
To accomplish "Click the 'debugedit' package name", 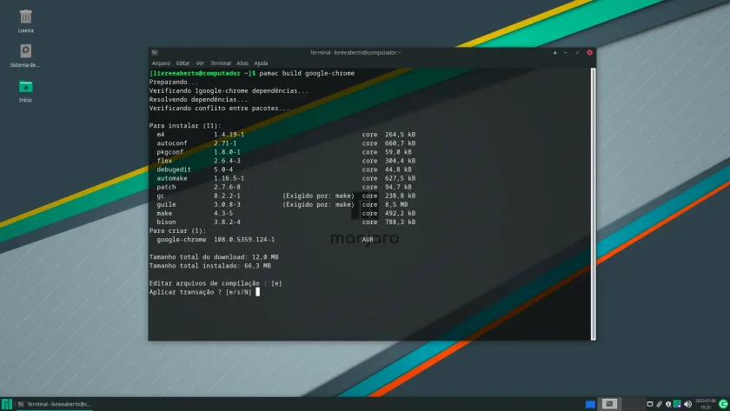I will click(174, 170).
